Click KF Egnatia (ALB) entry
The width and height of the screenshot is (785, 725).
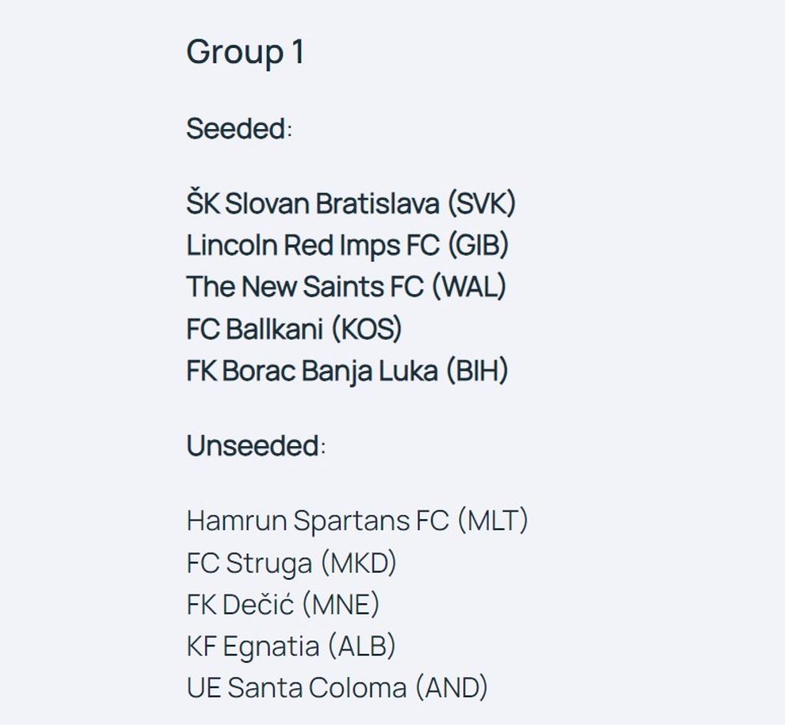(x=290, y=646)
